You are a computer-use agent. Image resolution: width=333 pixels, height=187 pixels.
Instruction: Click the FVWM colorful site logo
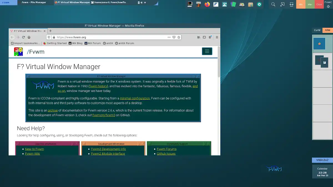coord(19,52)
